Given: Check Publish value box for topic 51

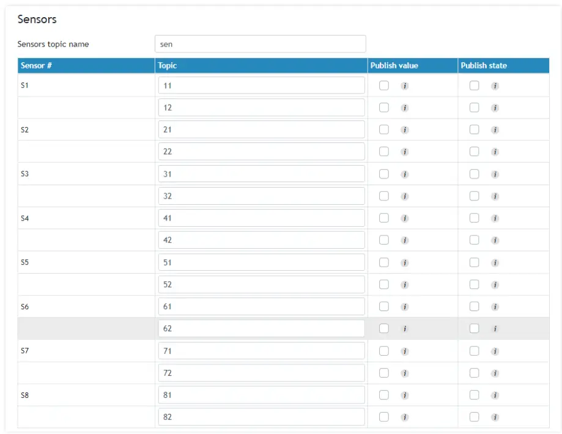Looking at the screenshot, I should 384,262.
